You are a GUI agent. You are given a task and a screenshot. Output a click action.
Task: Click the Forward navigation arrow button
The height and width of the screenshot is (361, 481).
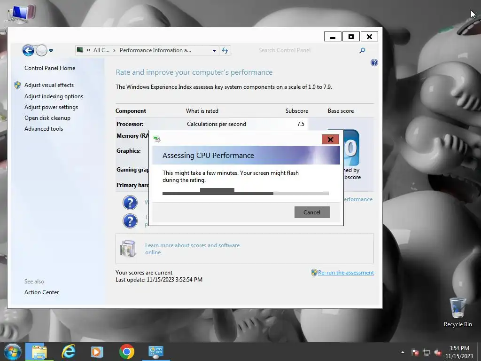point(41,50)
